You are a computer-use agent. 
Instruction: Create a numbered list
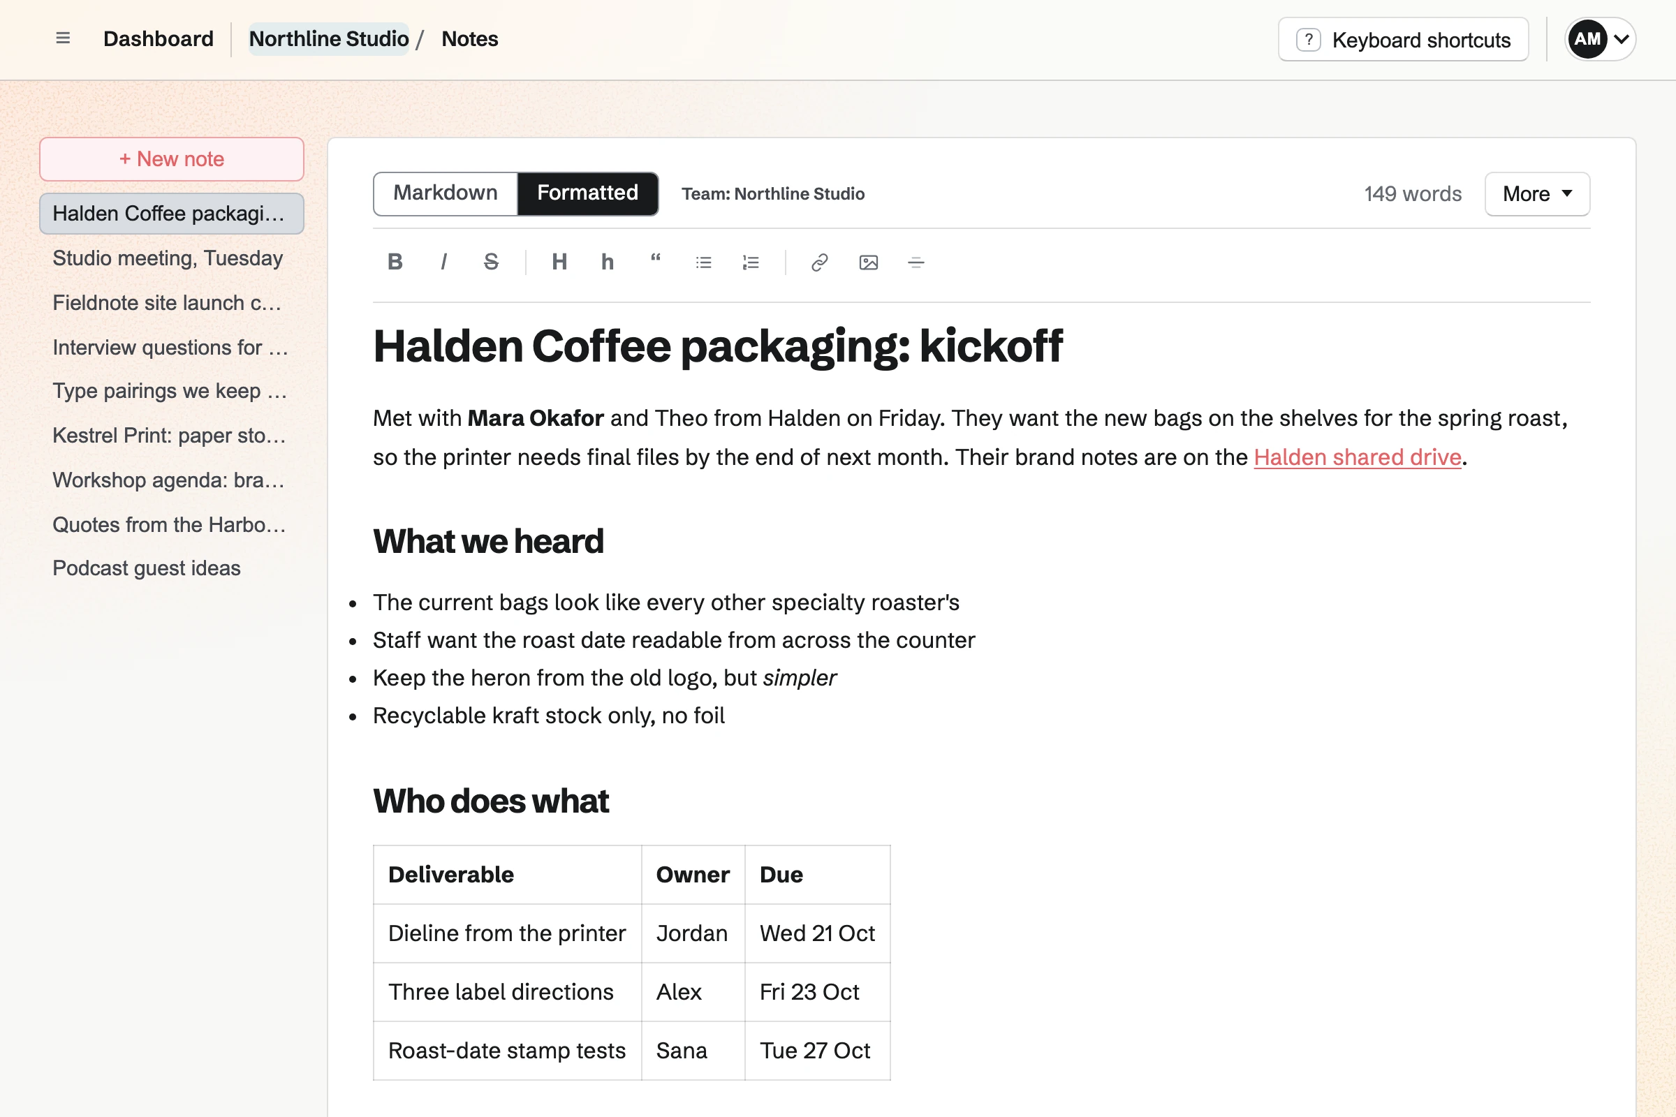click(x=751, y=262)
